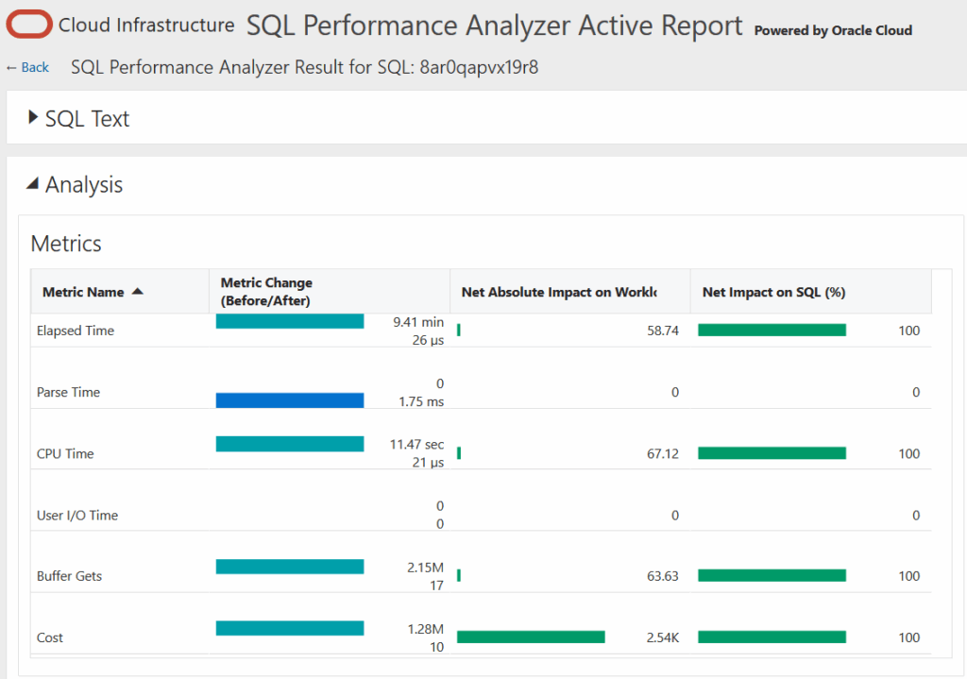
Task: Select the Parse Time metric row
Action: 68,393
